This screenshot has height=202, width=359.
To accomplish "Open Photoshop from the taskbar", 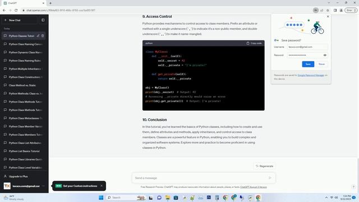I will (x=209, y=198).
